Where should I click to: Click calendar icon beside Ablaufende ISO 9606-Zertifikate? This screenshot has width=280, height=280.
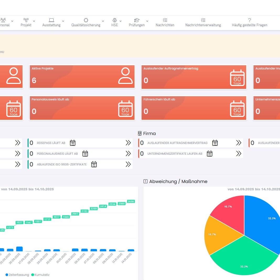[94, 164]
